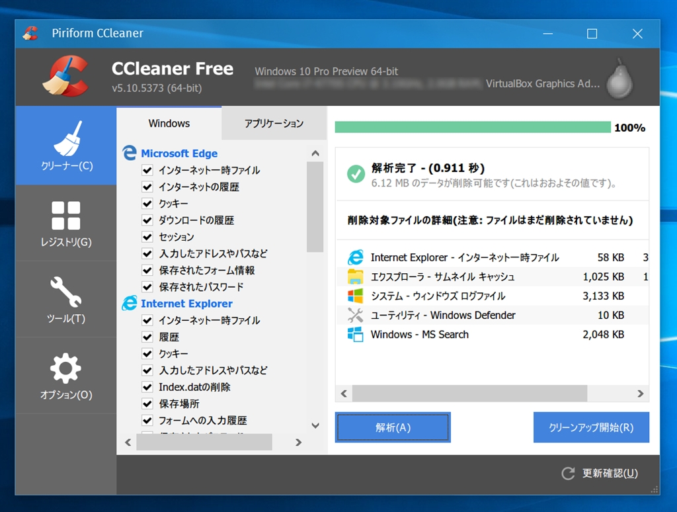
Task: Click the results horizontal scrollbar thumb
Action: pyautogui.click(x=470, y=394)
